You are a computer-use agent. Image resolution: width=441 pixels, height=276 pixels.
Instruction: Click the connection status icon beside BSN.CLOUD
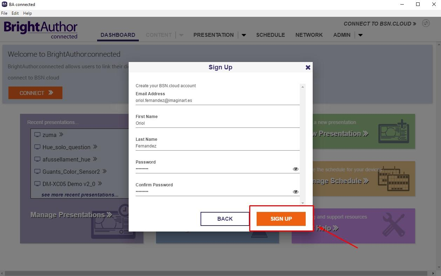pos(426,23)
